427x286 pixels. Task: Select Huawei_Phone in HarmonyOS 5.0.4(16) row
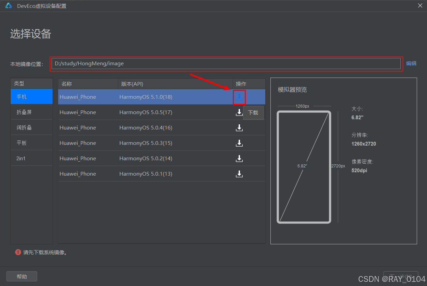78,128
